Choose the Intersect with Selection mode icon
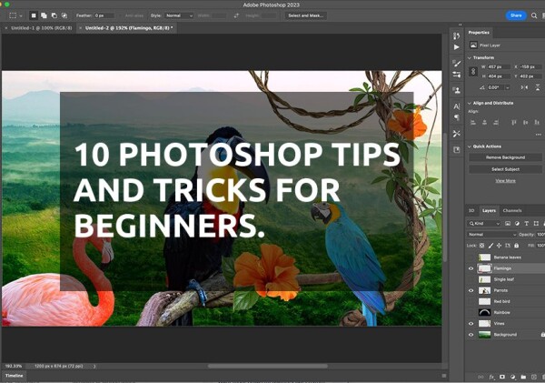Viewport: 545px width, 383px height. (x=64, y=15)
